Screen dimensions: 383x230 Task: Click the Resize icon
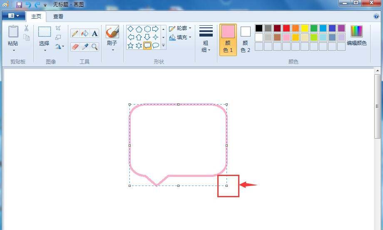[58, 37]
